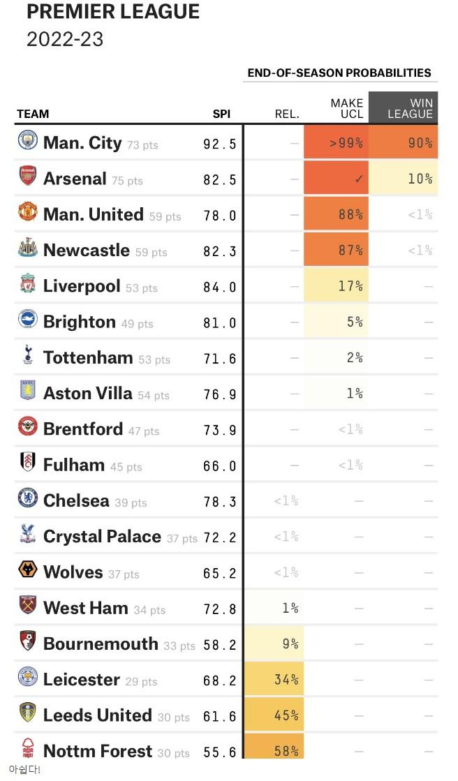Click the Chelsea club crest
The width and height of the screenshot is (458, 781).
point(28,498)
